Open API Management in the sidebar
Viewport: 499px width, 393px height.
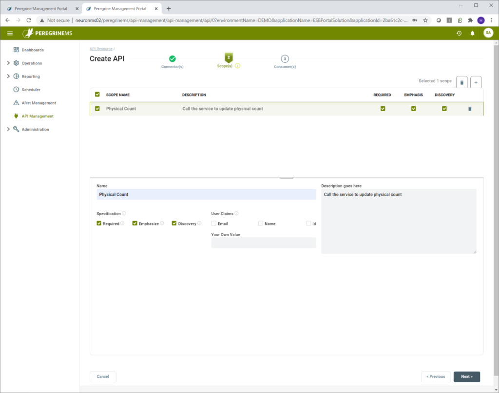point(38,116)
